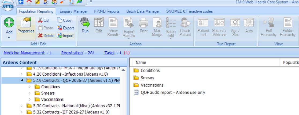Click the document search magnifier icon

click(x=71, y=2)
